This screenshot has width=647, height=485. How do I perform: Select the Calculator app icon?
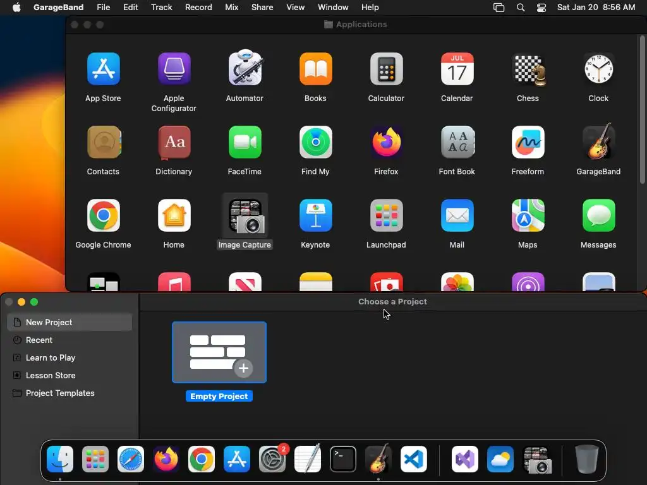coord(386,69)
